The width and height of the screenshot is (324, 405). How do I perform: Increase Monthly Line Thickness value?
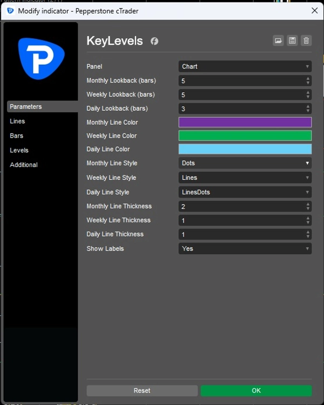[x=308, y=204]
